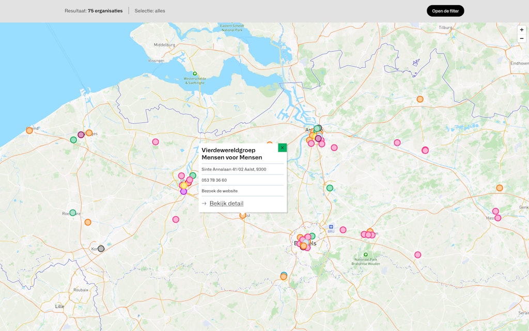
Task: Visit the organisation's website link
Action: (220, 191)
